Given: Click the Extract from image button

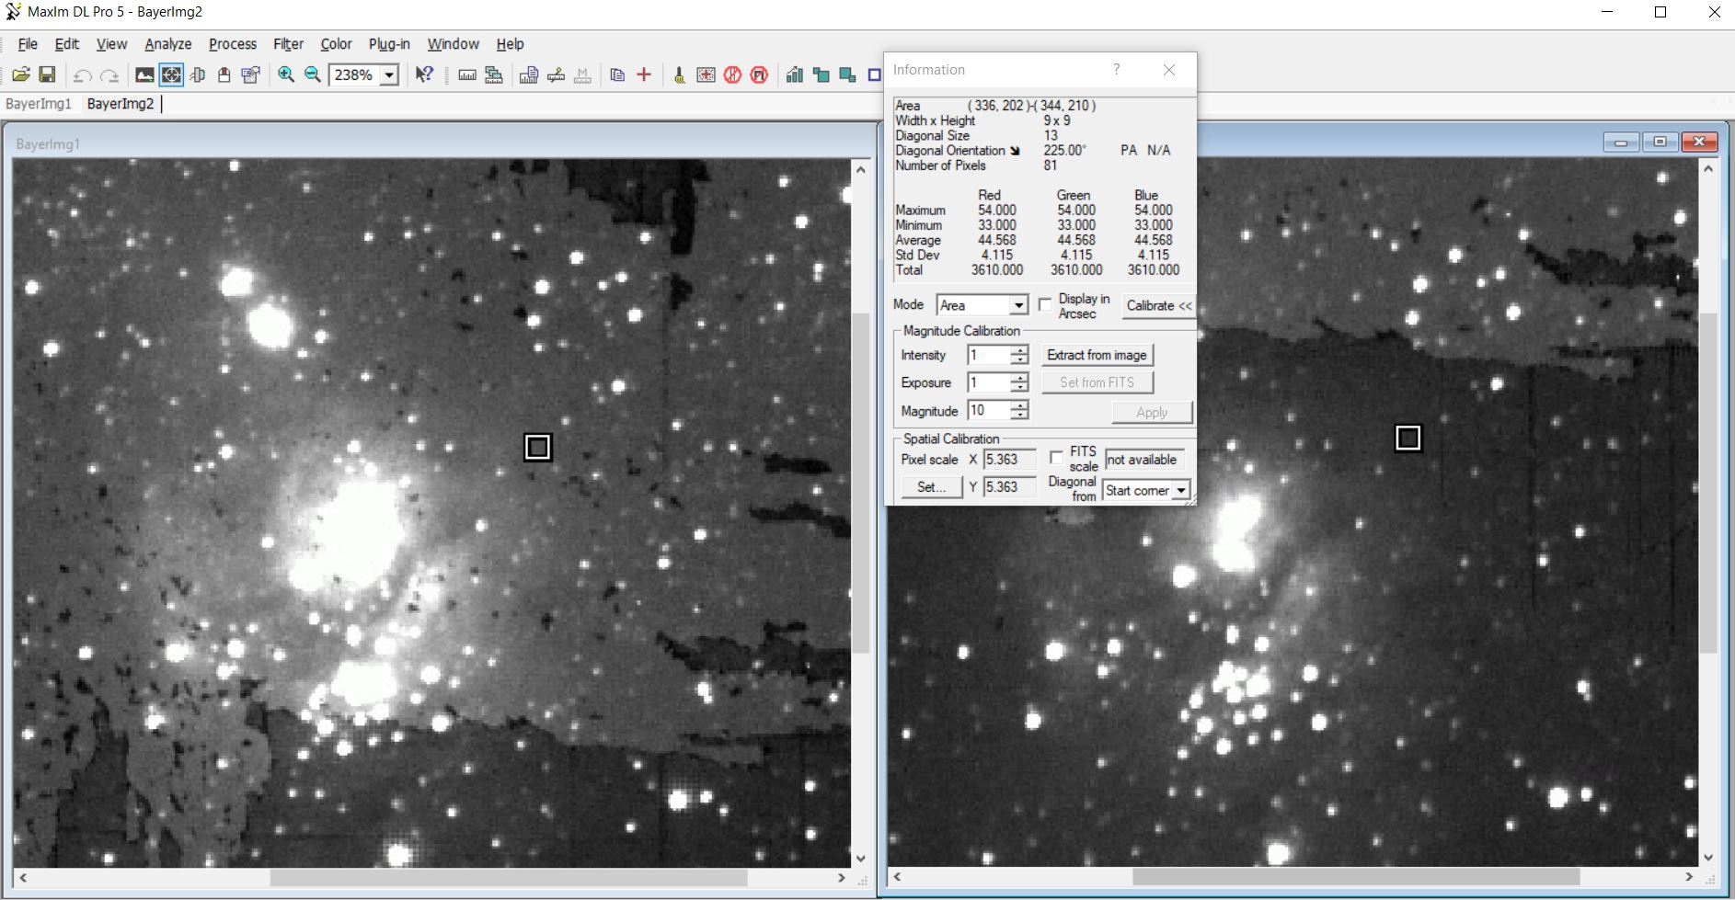Looking at the screenshot, I should (1097, 356).
